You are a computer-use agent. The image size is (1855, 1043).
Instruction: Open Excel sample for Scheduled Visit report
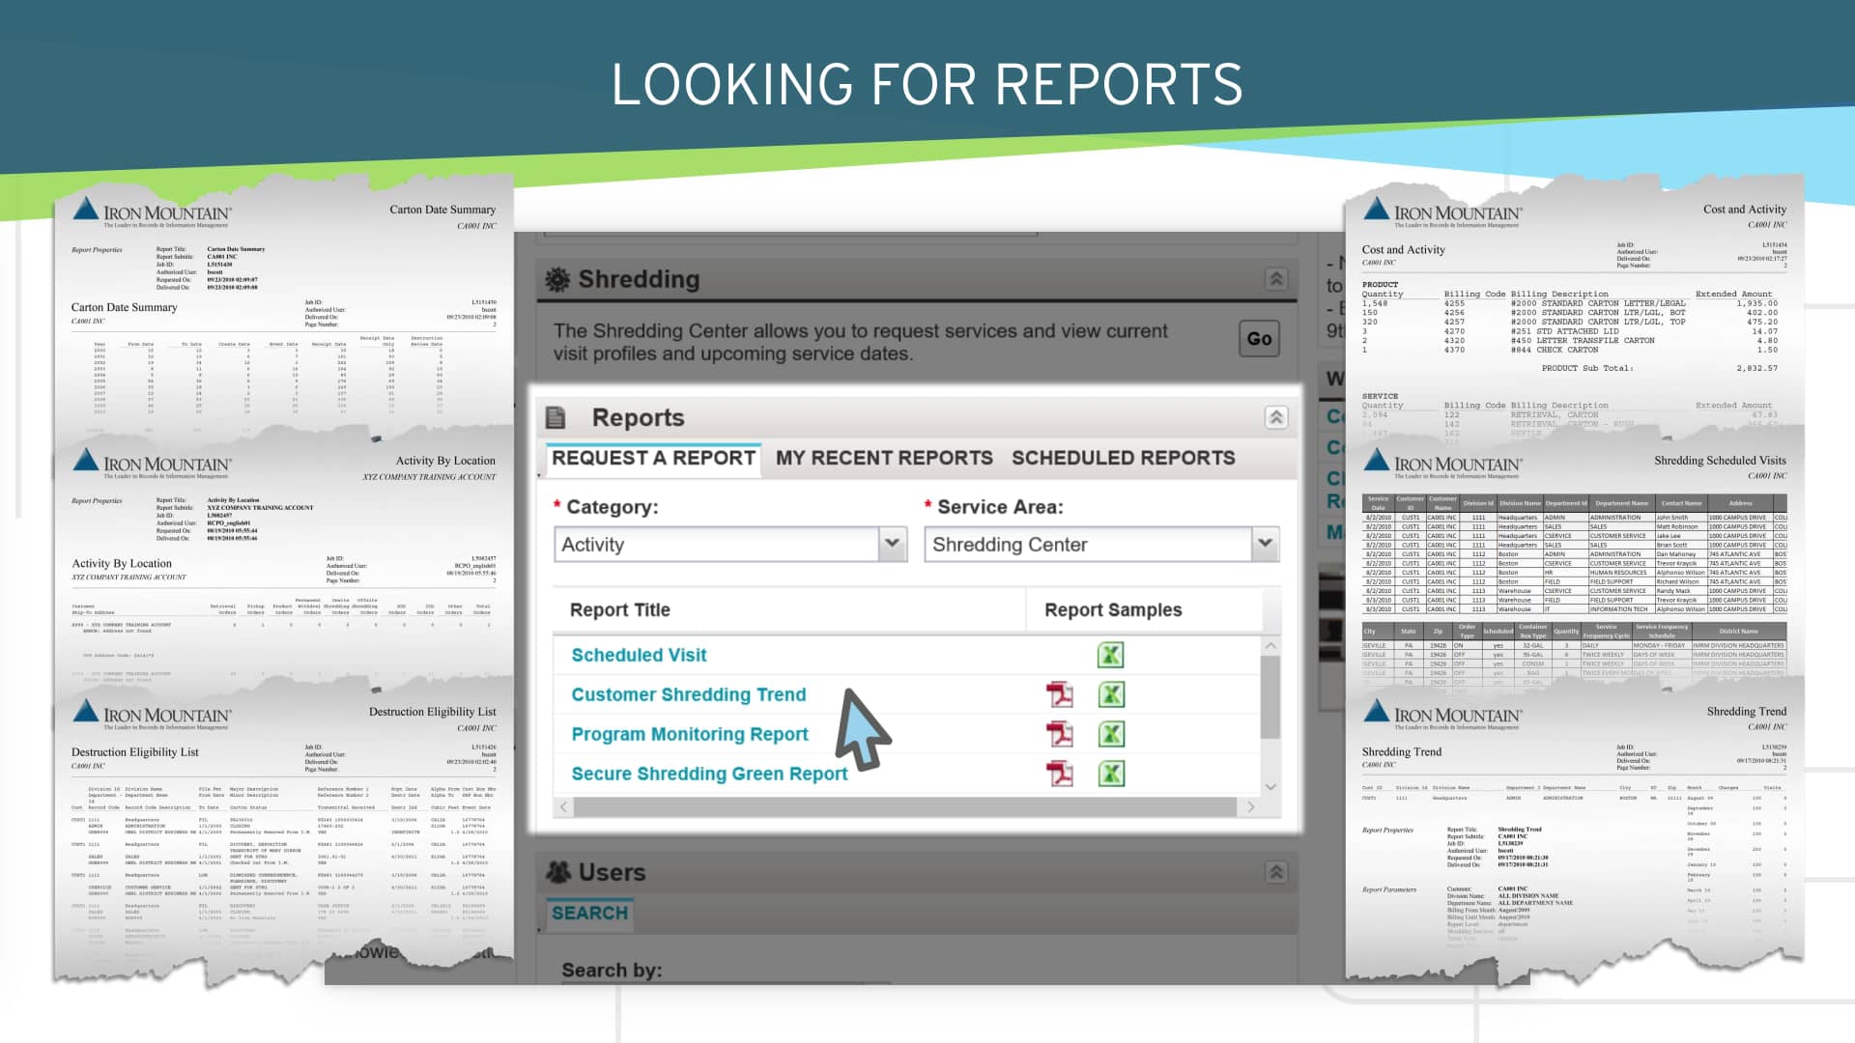1110,656
